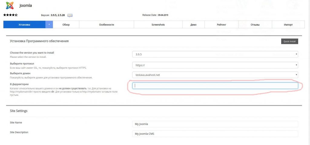Image resolution: width=310 pixels, height=145 pixels.
Task: Open the protocol dropdown showing https://
Action: click(215, 65)
